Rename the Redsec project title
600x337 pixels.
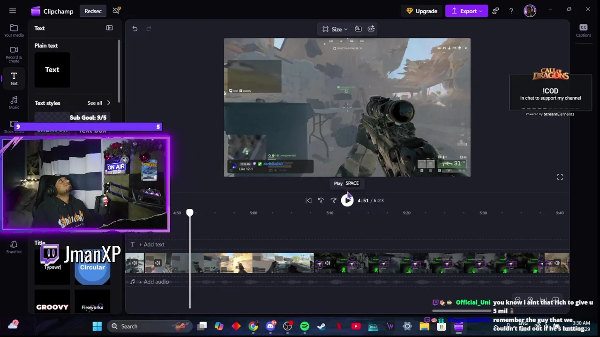[93, 11]
